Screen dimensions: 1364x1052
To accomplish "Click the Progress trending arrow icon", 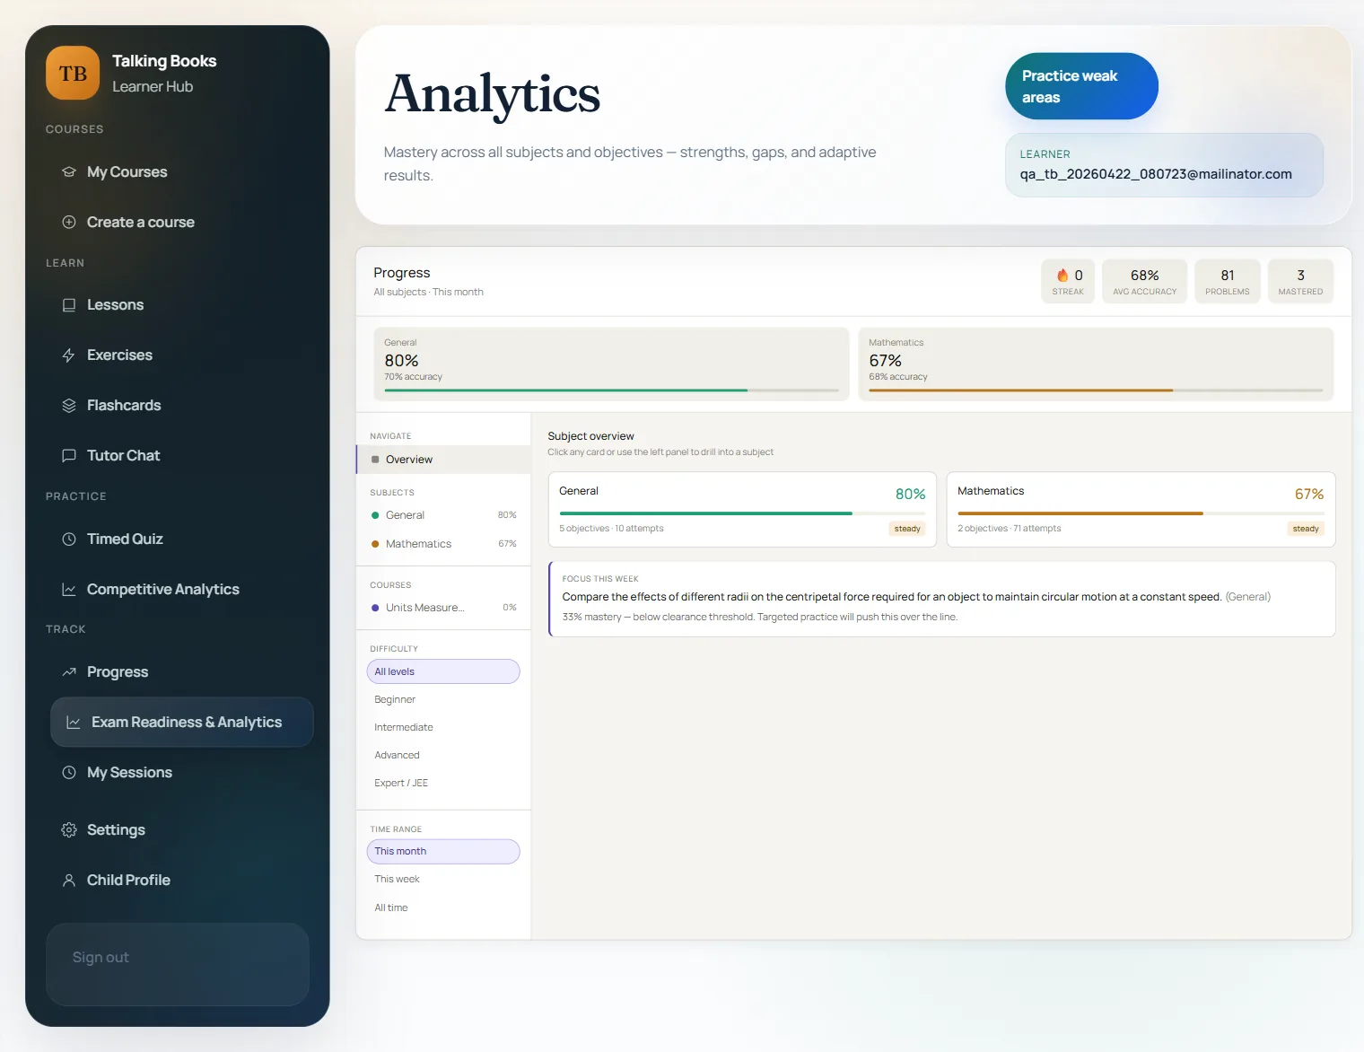I will [x=69, y=672].
